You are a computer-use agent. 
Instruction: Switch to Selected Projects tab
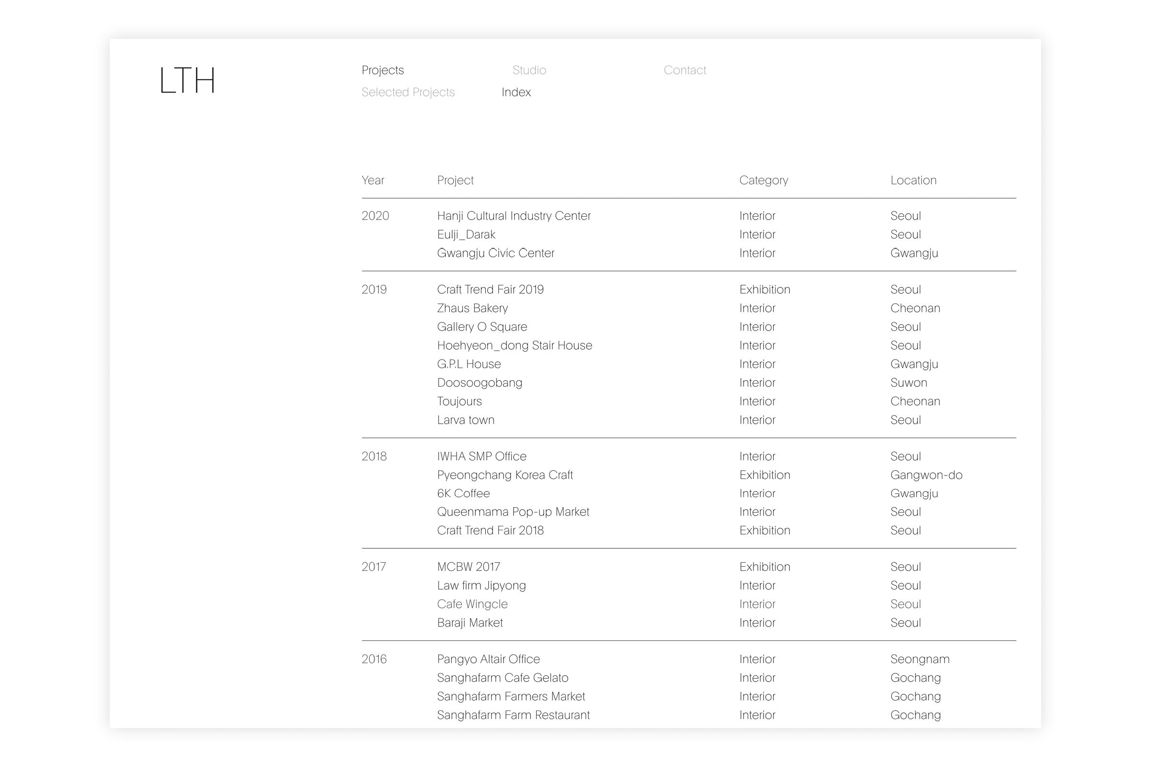pyautogui.click(x=408, y=92)
